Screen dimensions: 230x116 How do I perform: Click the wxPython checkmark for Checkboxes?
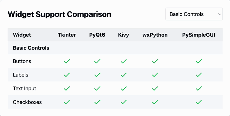coord(155,102)
